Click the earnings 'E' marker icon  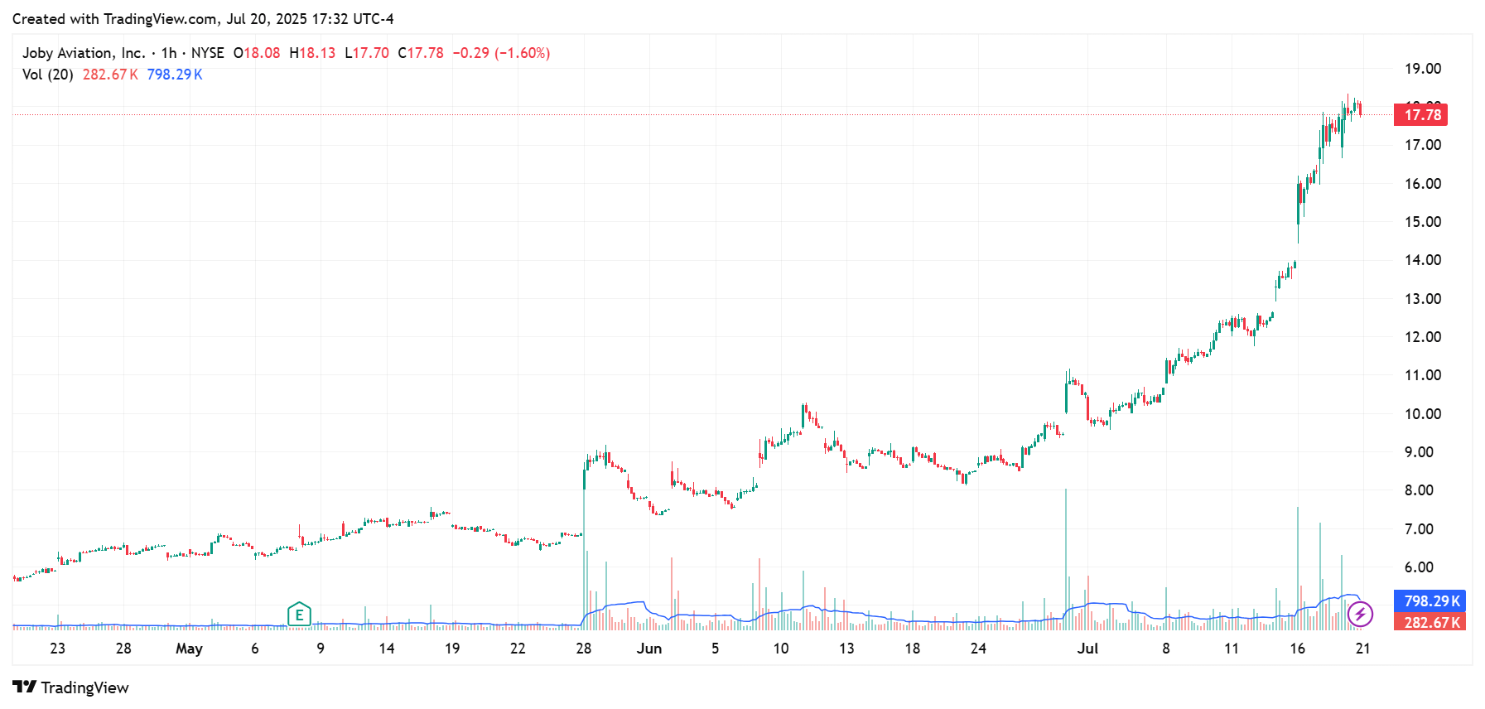299,615
